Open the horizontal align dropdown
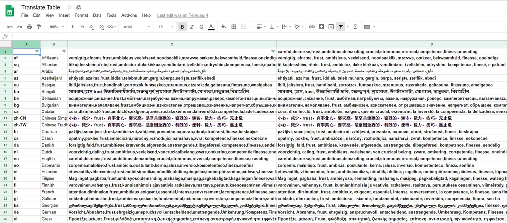Image resolution: width=507 pixels, height=223 pixels. 260,27
